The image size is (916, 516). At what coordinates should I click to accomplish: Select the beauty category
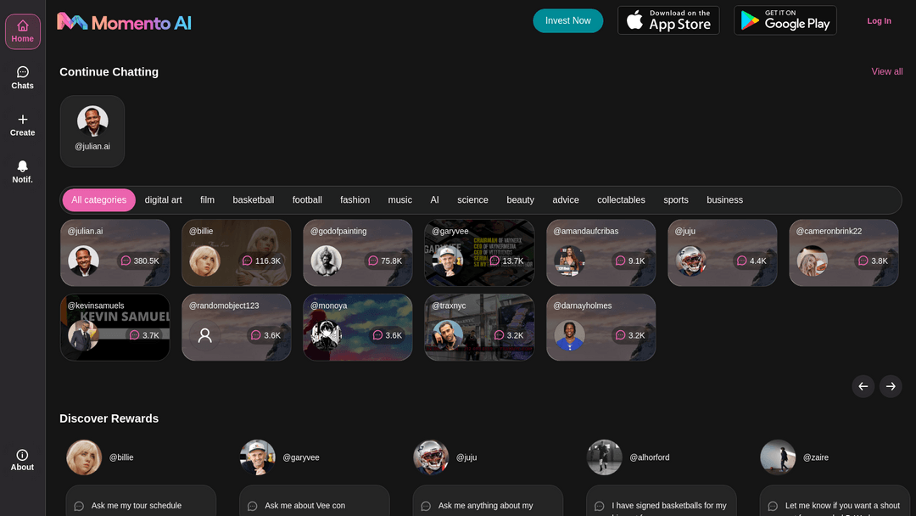pos(521,199)
